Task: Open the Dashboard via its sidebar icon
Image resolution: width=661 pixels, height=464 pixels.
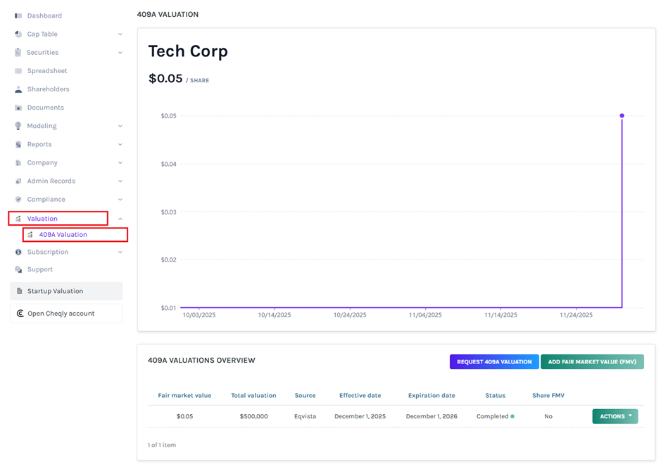Action: [x=18, y=15]
